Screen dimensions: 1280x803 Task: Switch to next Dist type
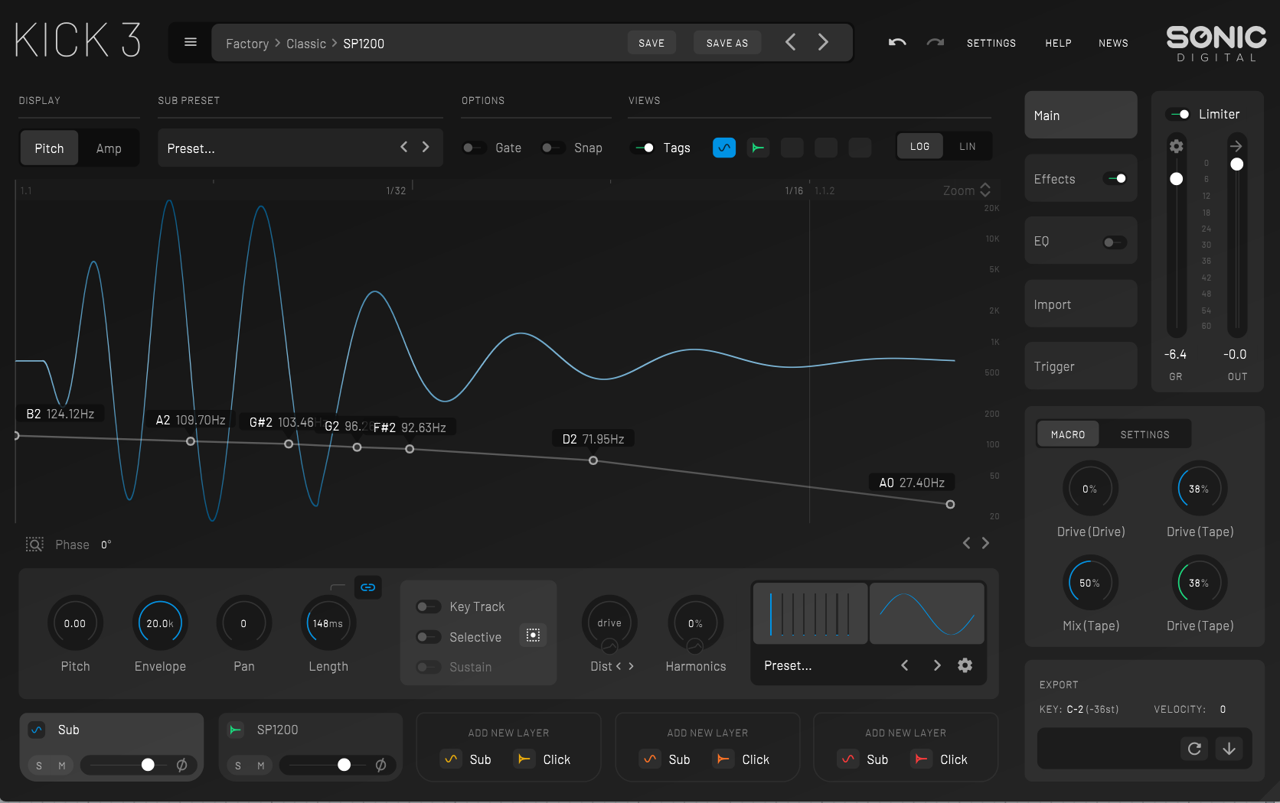click(x=631, y=666)
